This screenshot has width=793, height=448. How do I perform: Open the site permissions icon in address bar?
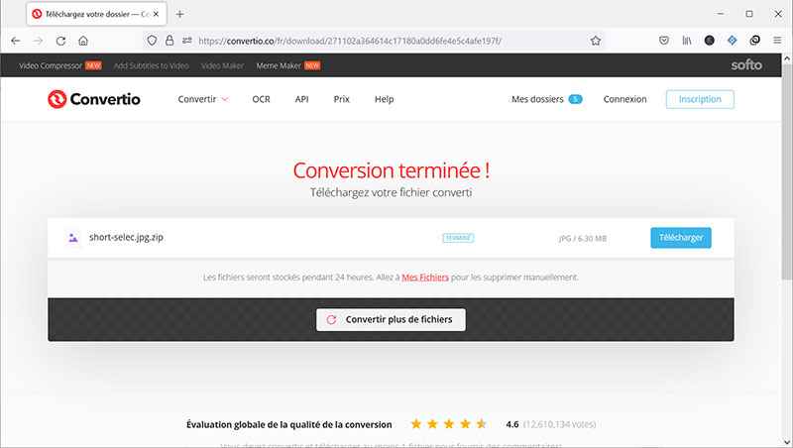pyautogui.click(x=187, y=41)
